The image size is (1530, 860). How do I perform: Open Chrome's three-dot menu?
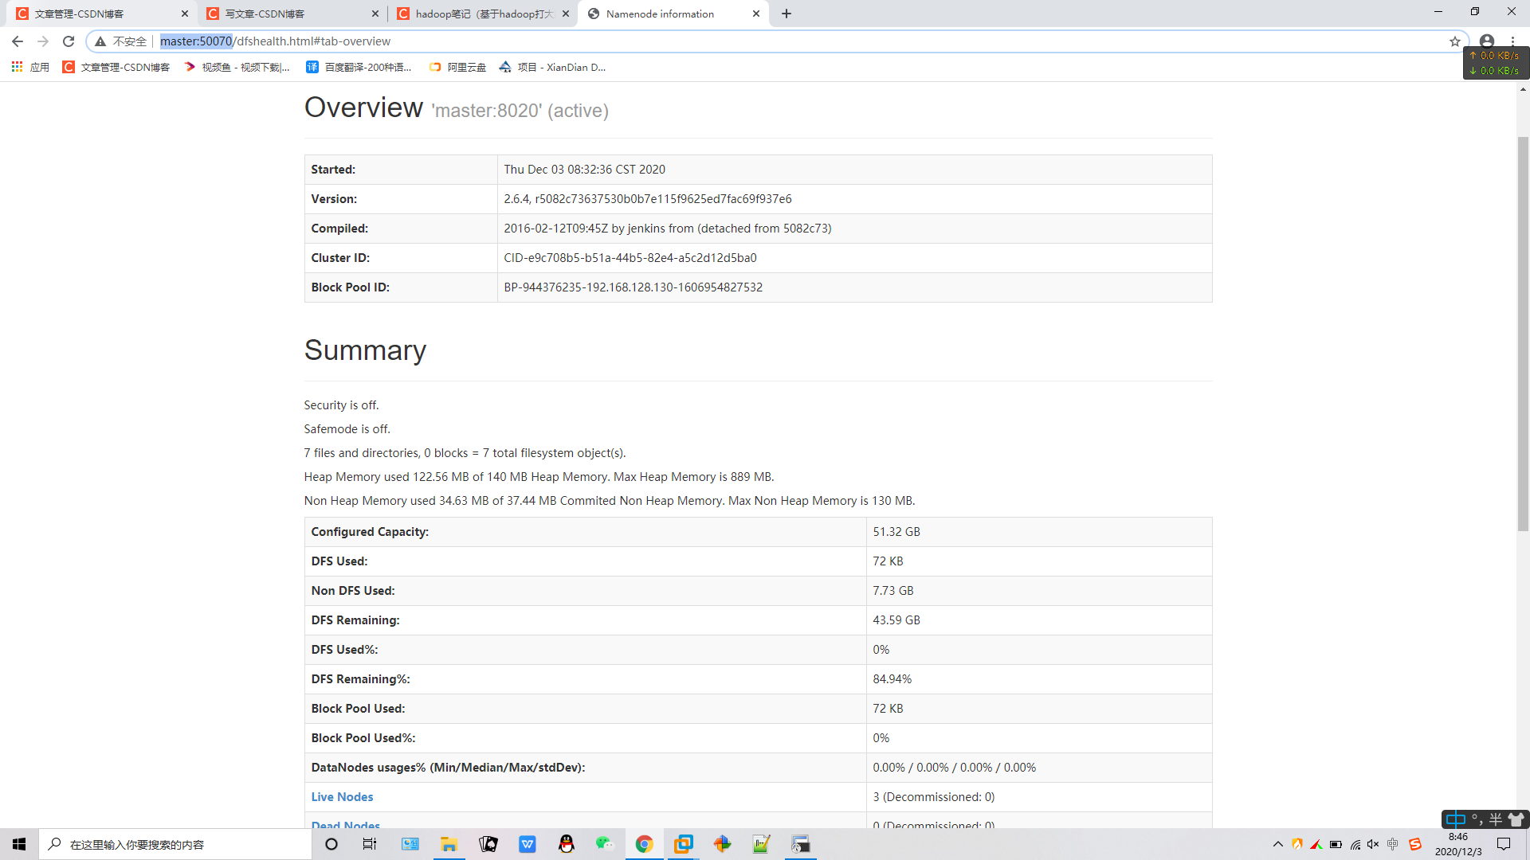[x=1512, y=41]
